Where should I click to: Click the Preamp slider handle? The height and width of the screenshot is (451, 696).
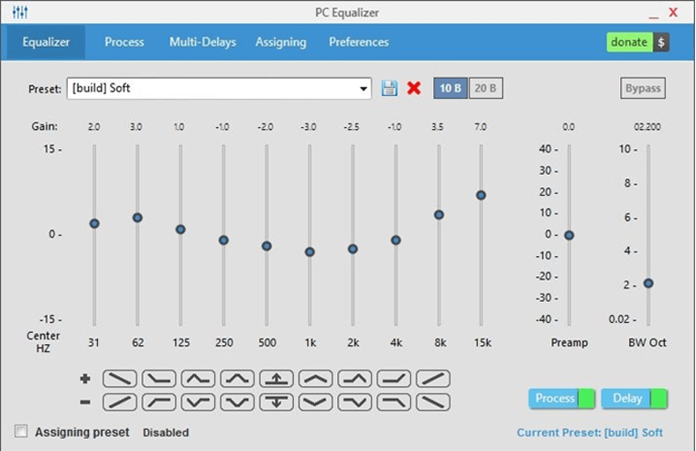(x=569, y=235)
